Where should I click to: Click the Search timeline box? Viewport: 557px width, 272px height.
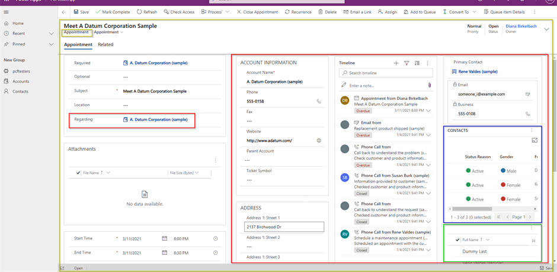coord(386,73)
